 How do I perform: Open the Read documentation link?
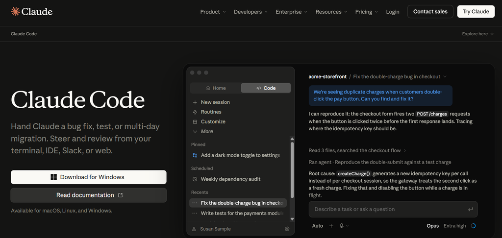coord(89,195)
